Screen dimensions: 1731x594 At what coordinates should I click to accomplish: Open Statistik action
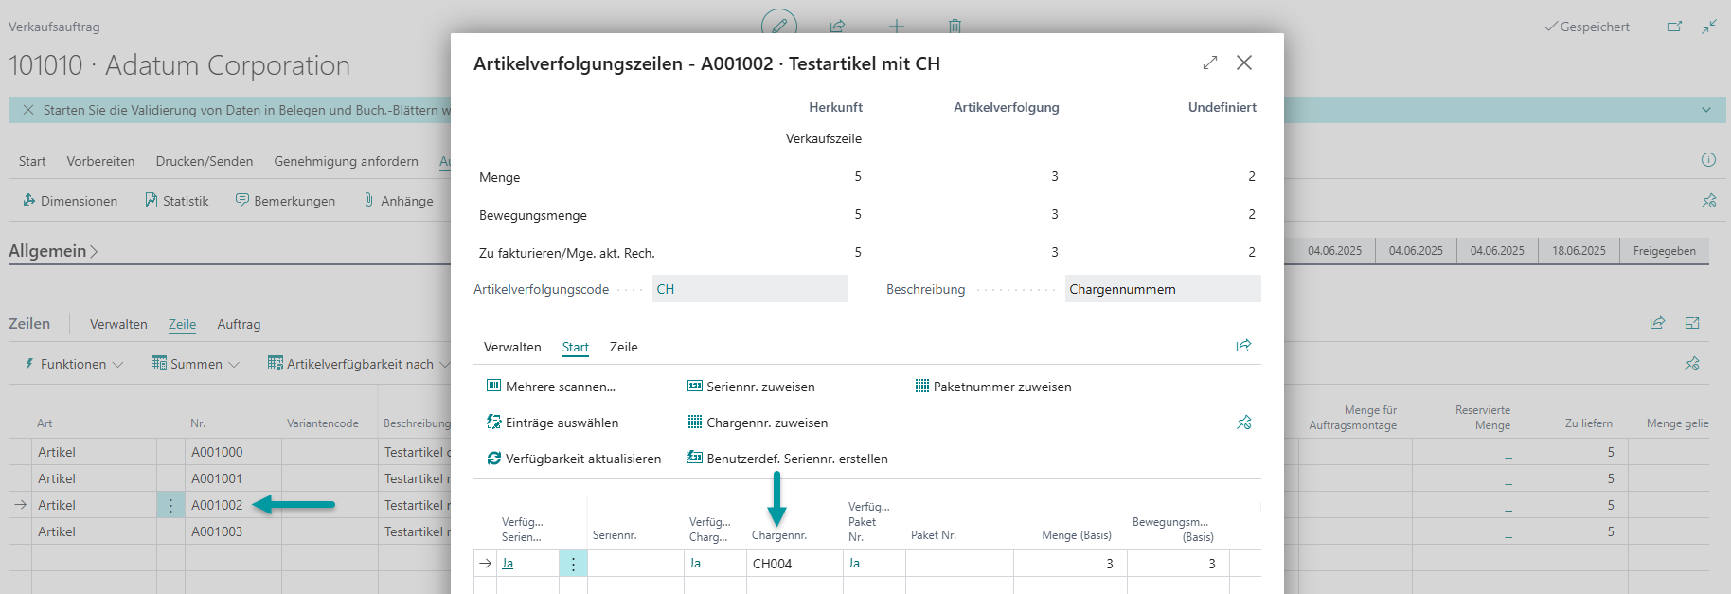[x=176, y=201]
